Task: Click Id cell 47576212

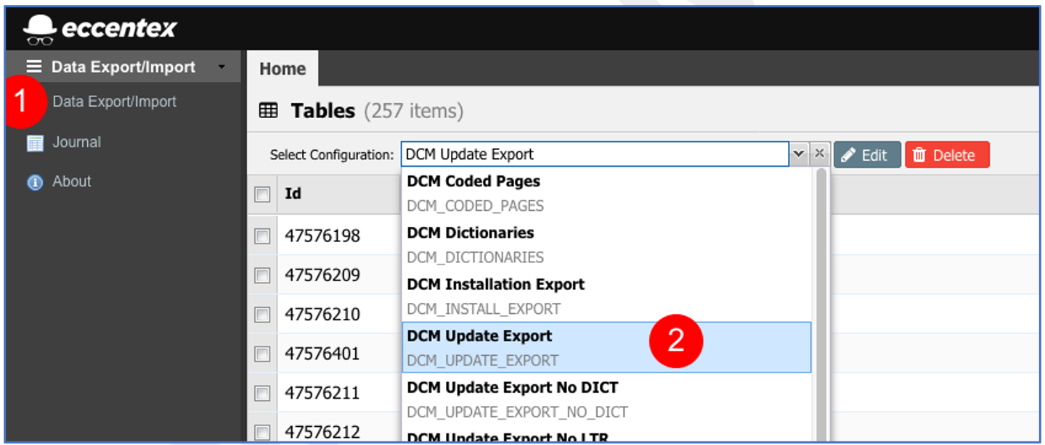Action: [x=322, y=432]
